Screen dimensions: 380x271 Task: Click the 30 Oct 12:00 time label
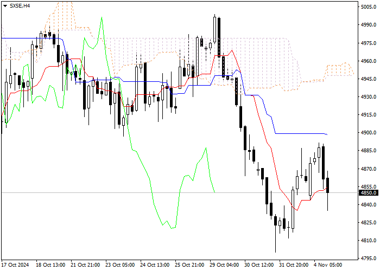(x=259, y=264)
